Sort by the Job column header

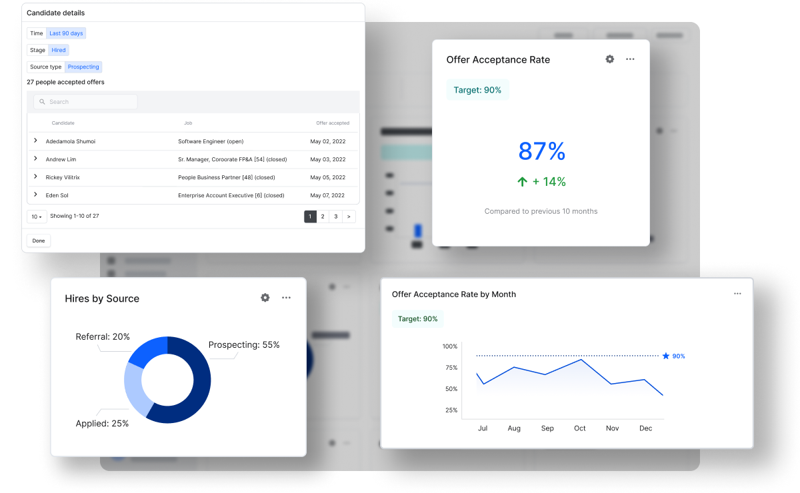point(188,123)
